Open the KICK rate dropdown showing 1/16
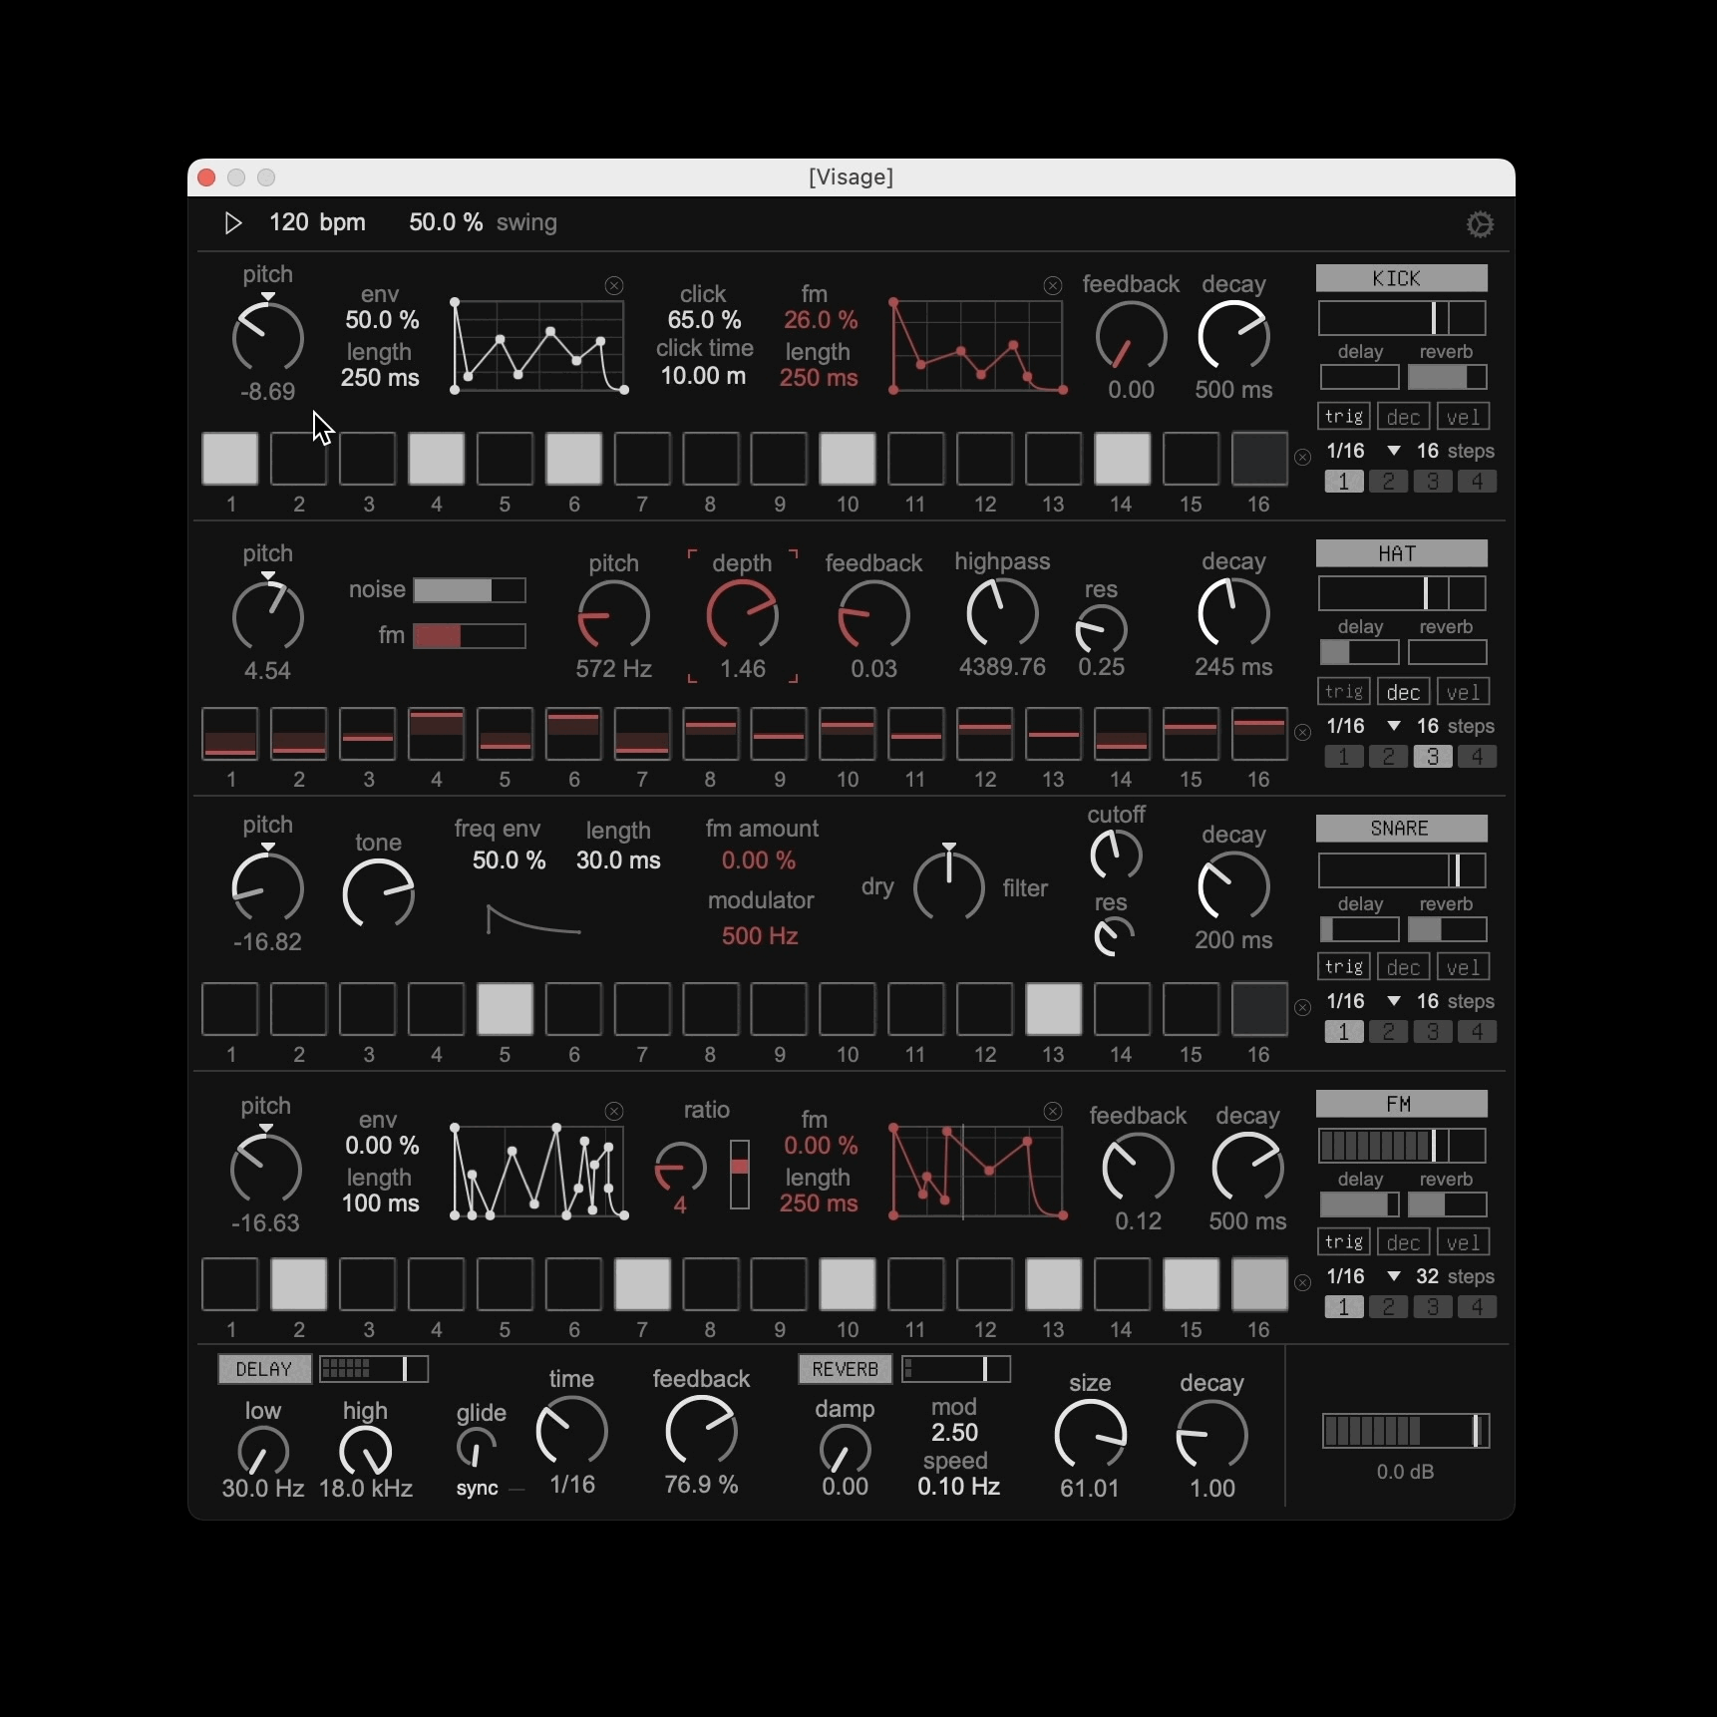Image resolution: width=1717 pixels, height=1717 pixels. click(1393, 450)
